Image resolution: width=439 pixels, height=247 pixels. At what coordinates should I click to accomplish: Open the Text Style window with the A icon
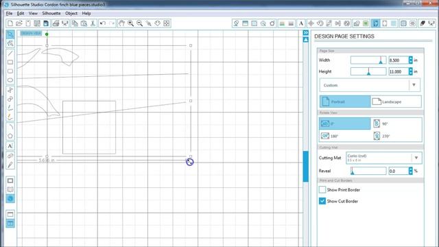point(301,23)
